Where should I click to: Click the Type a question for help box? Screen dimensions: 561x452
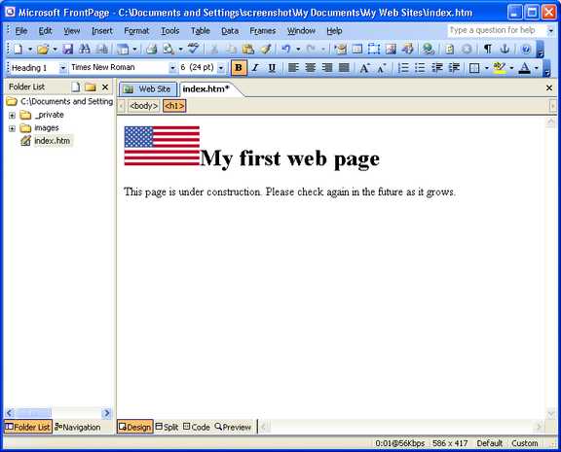497,31
